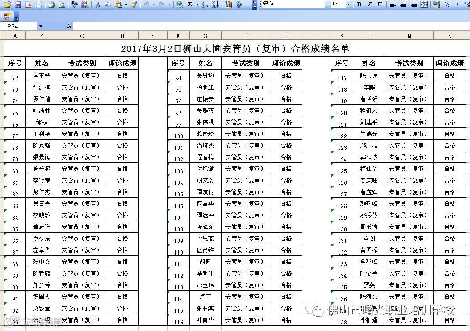Viewport: 470px width, 331px height.
Task: Insert hyperlink with the globe icon
Action: (x=179, y=4)
